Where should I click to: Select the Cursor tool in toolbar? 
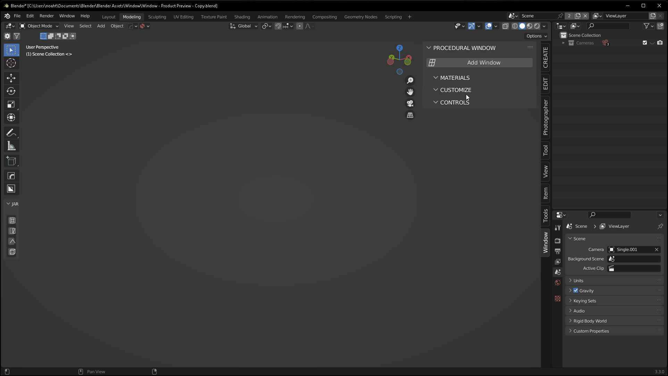click(11, 63)
